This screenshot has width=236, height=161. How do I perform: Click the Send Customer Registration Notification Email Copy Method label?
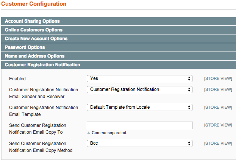[x=41, y=147]
